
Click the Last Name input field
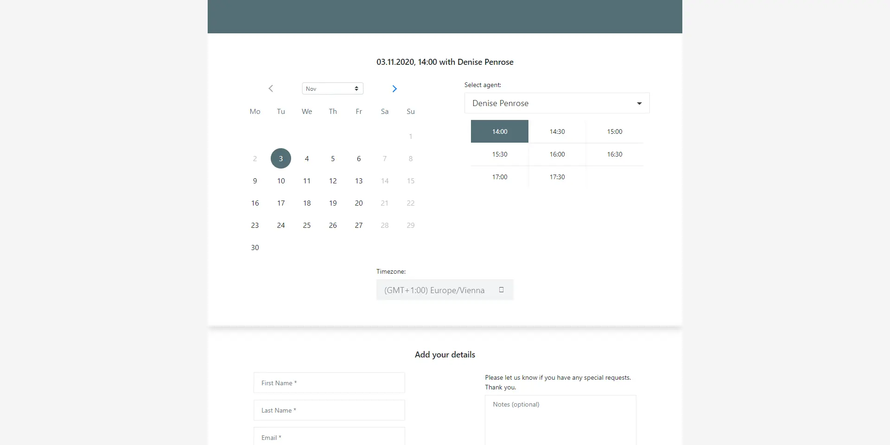[x=329, y=410]
